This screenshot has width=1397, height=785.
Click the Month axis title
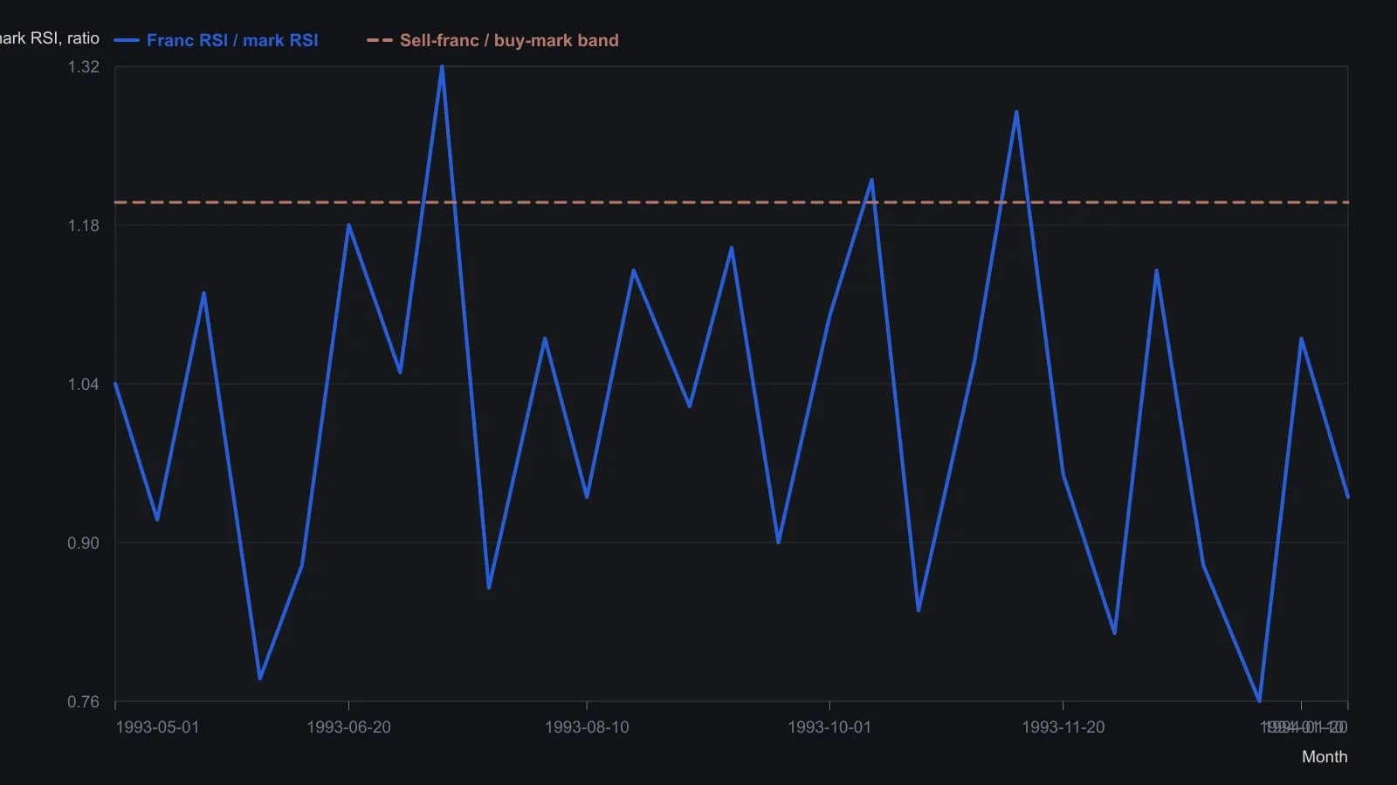(x=1325, y=757)
